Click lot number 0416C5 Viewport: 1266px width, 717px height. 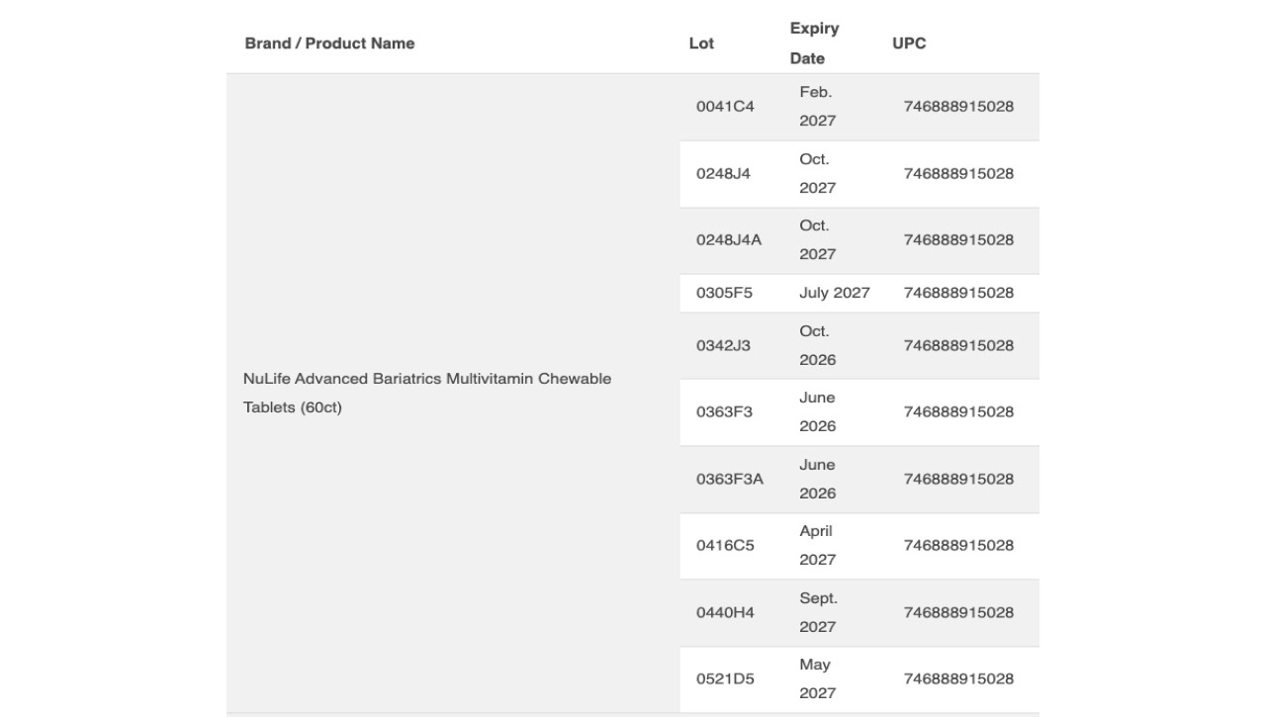tap(725, 546)
